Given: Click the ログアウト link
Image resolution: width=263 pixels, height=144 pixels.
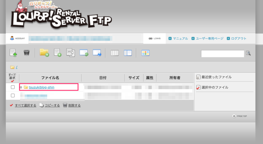Looking at the screenshot, I should coord(239,38).
